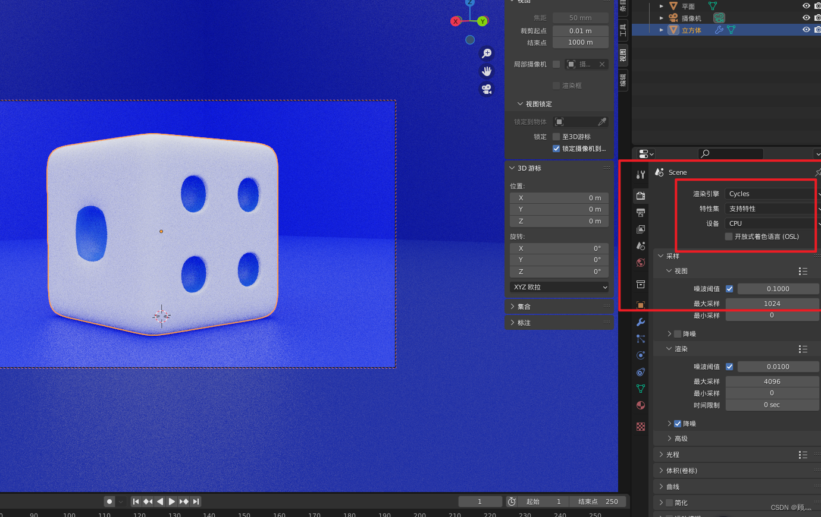821x517 pixels.
Task: Click render 最大采样 4096 field
Action: pos(772,382)
